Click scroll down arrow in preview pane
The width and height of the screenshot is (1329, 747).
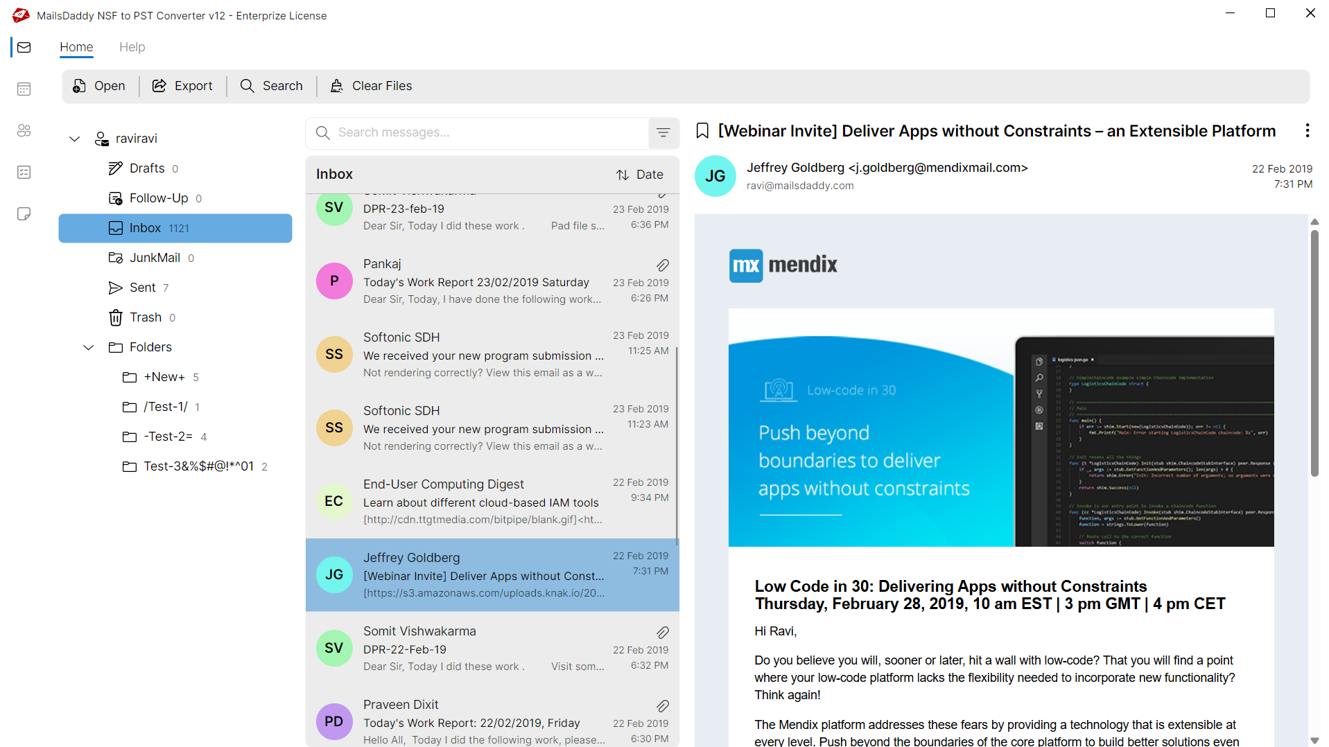[x=1314, y=741]
